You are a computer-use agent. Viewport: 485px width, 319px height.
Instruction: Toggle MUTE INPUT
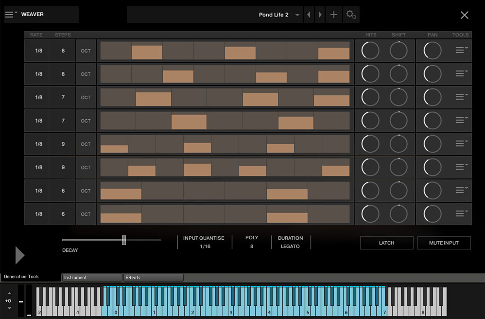(x=444, y=243)
